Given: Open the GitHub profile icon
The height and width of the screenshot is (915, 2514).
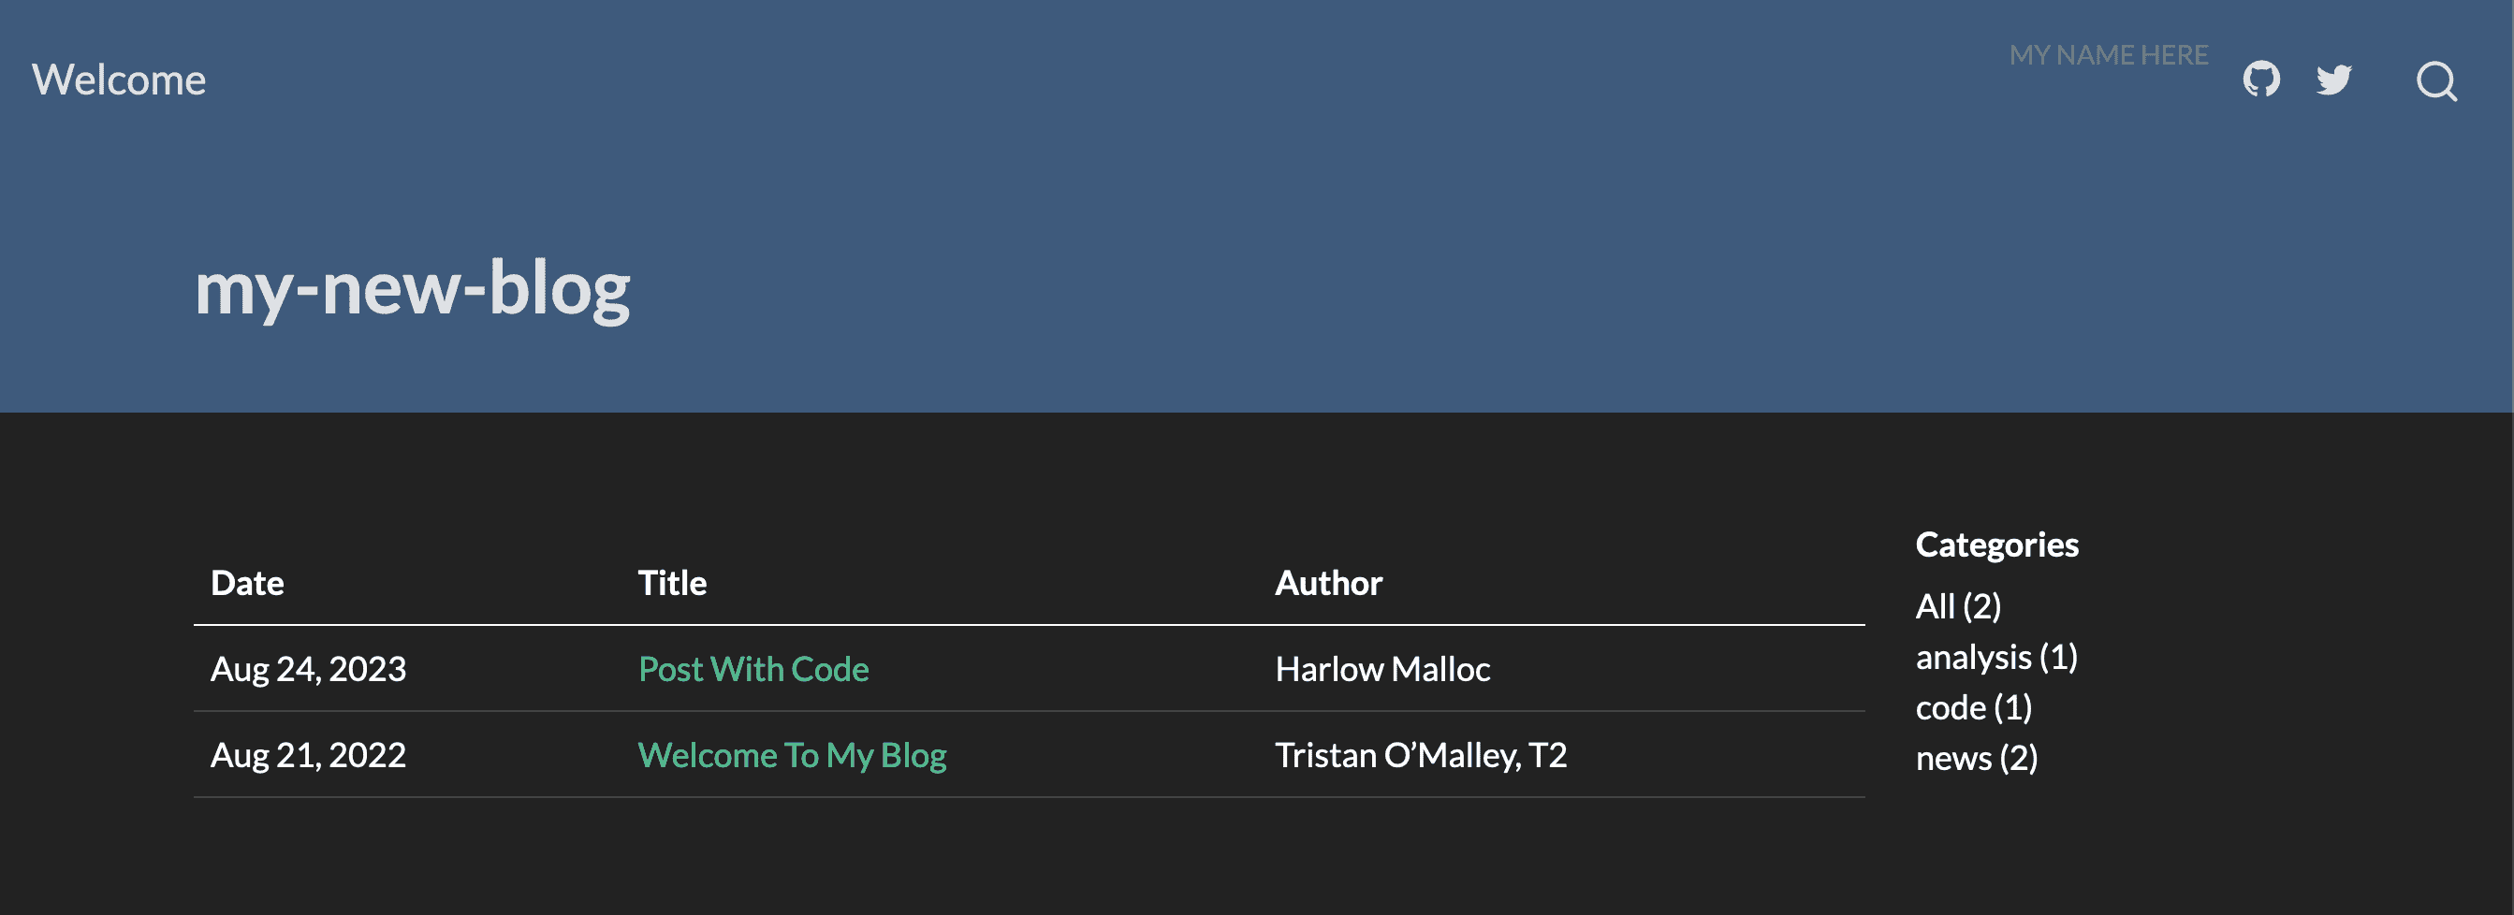Looking at the screenshot, I should (2260, 79).
